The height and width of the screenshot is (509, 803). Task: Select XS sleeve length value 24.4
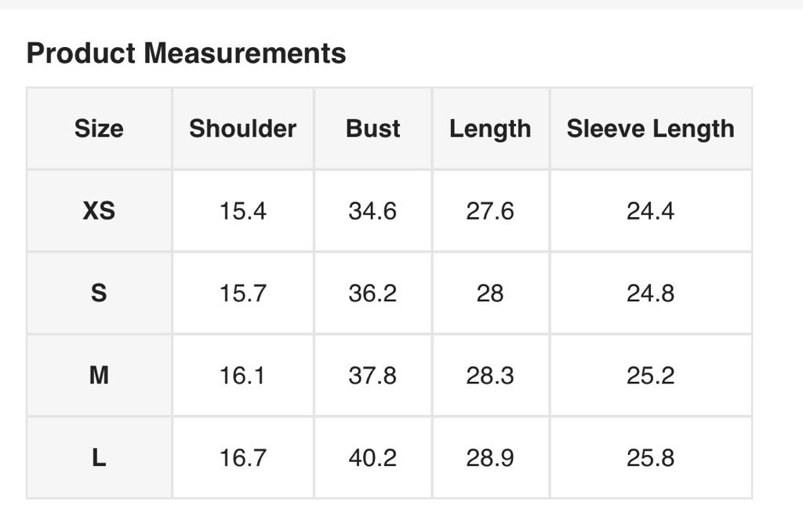[650, 211]
